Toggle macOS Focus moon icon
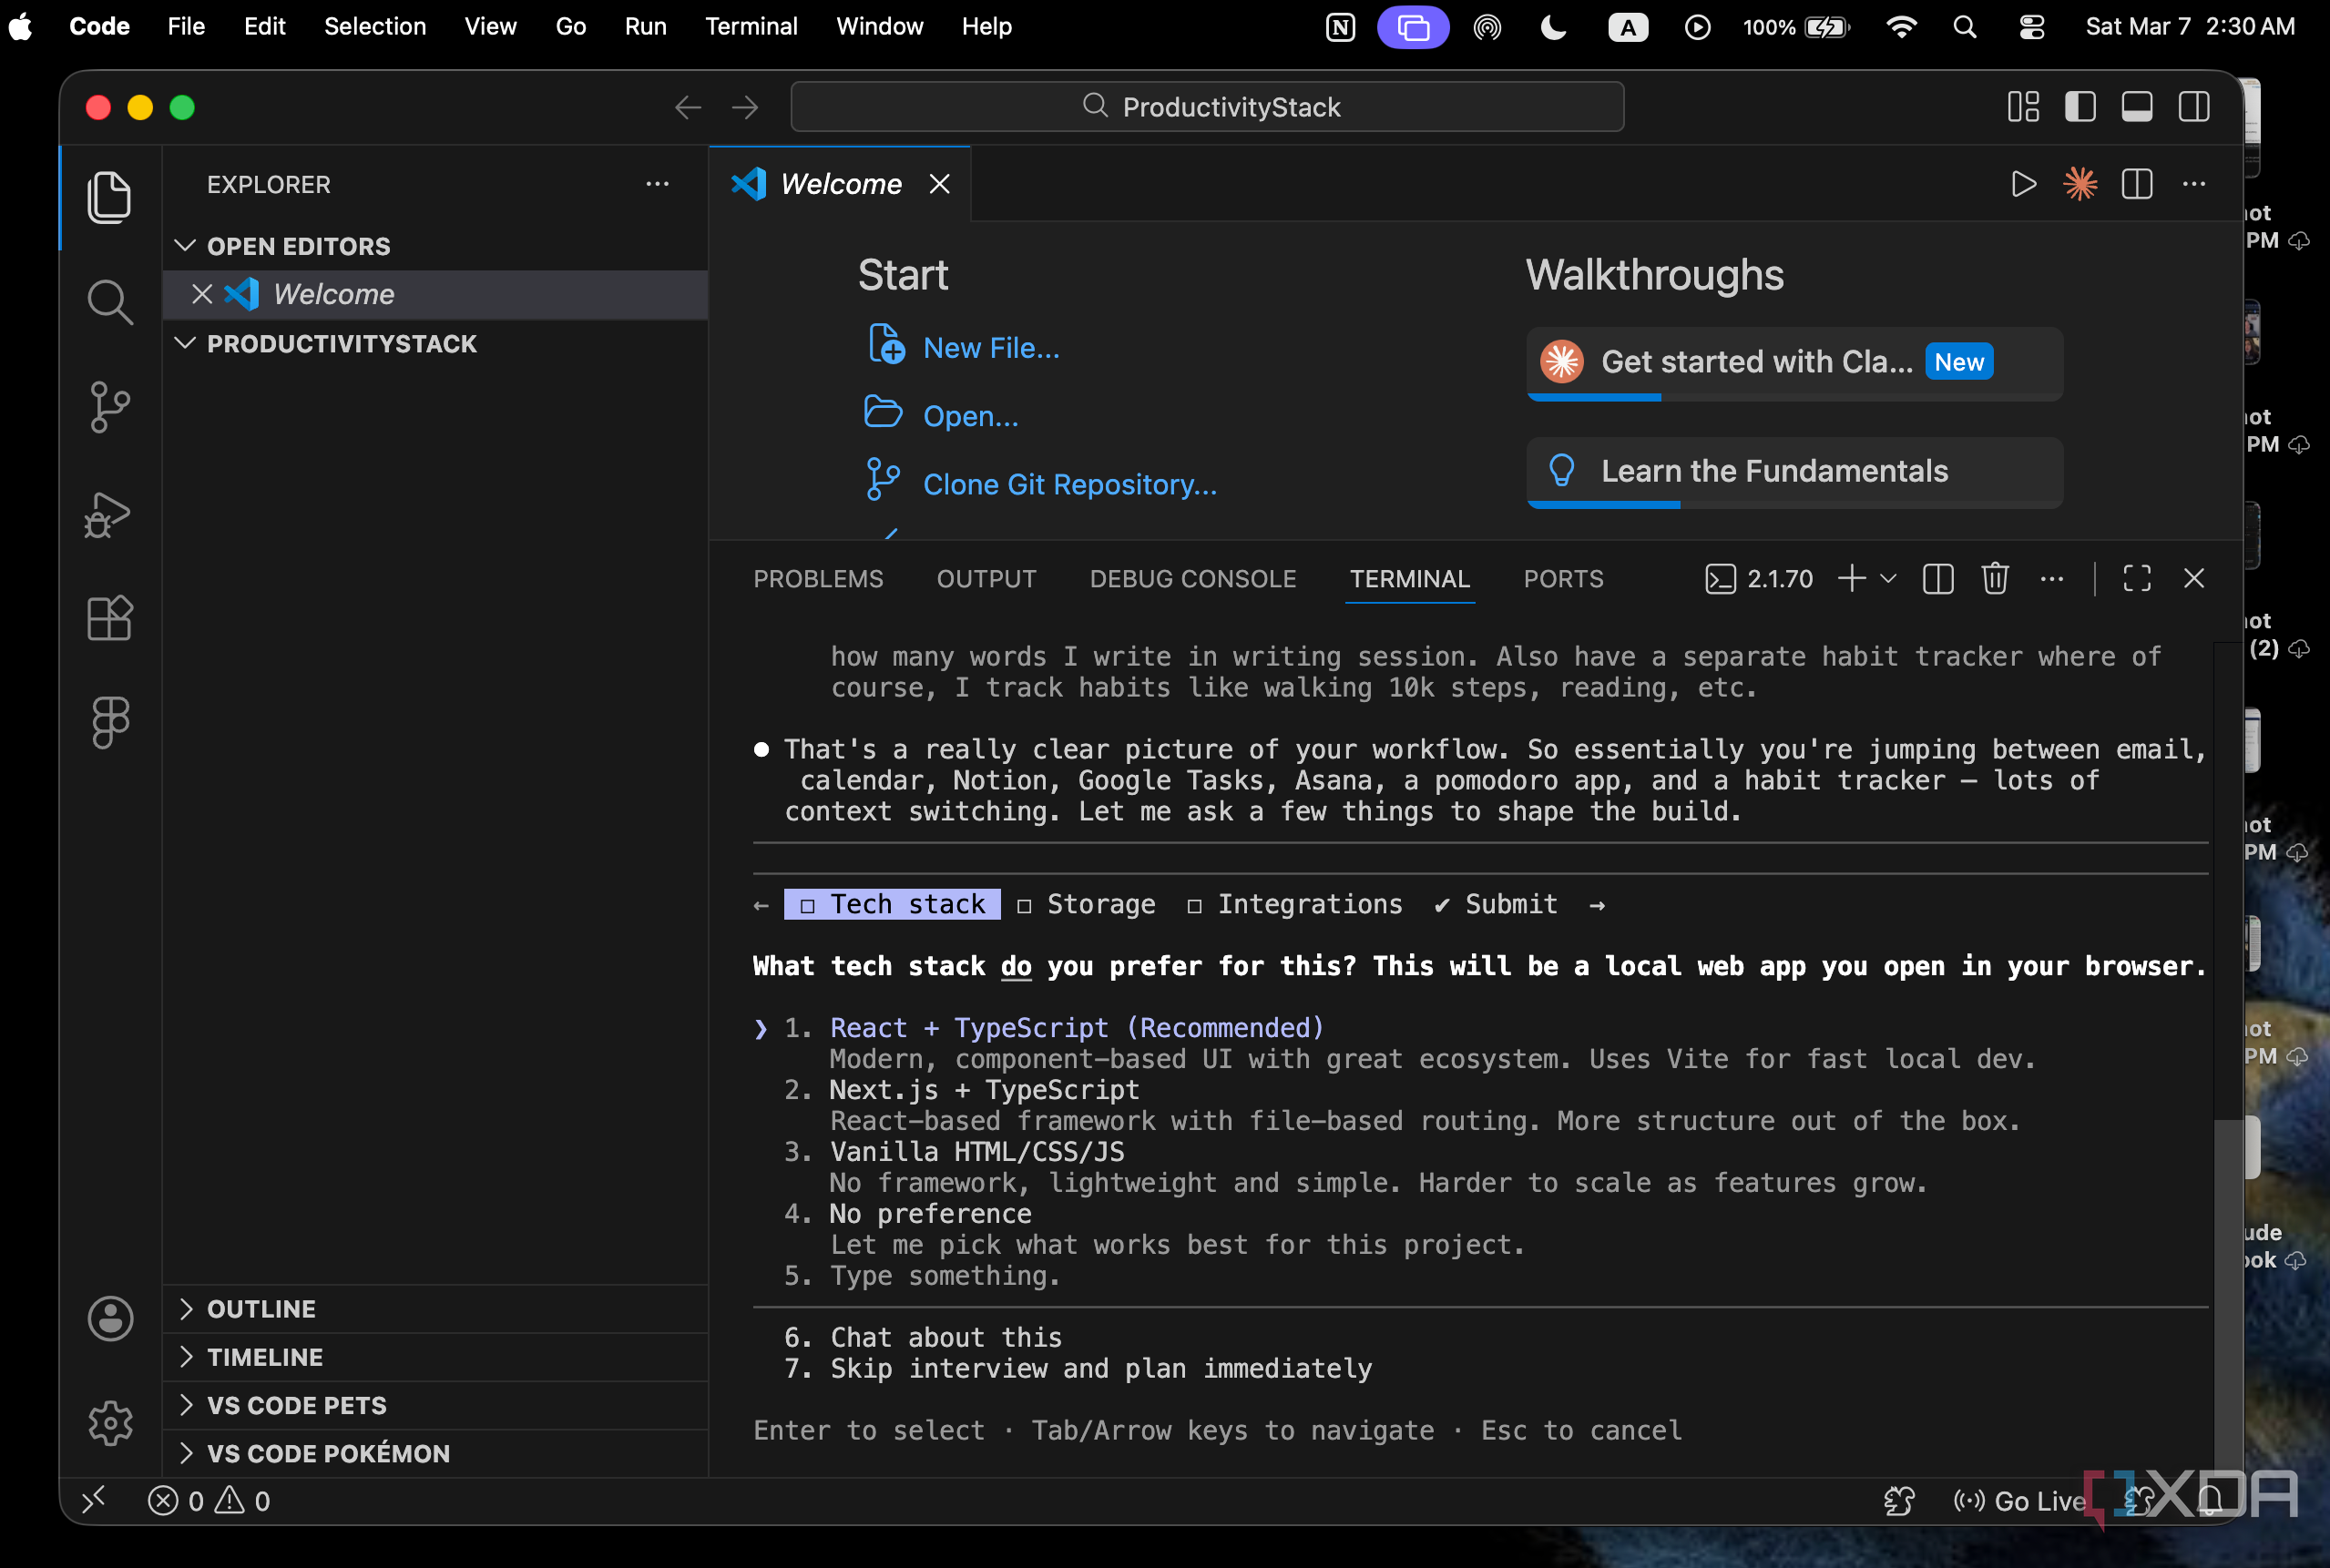Image resolution: width=2330 pixels, height=1568 pixels. 1553,27
